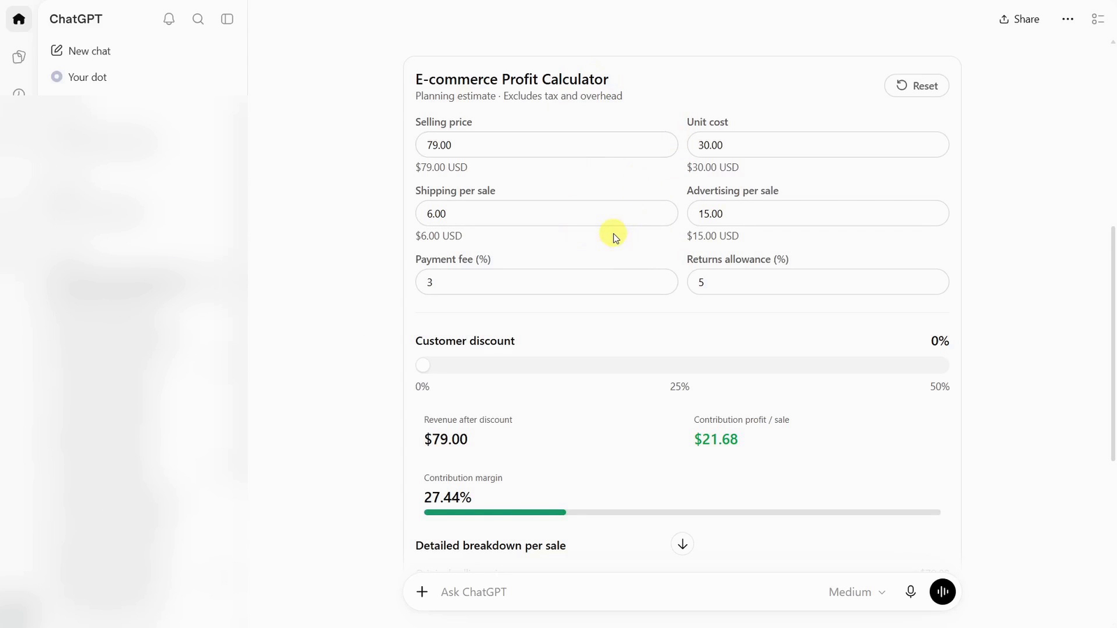The image size is (1117, 628).
Task: Click the Share button
Action: 1019,19
